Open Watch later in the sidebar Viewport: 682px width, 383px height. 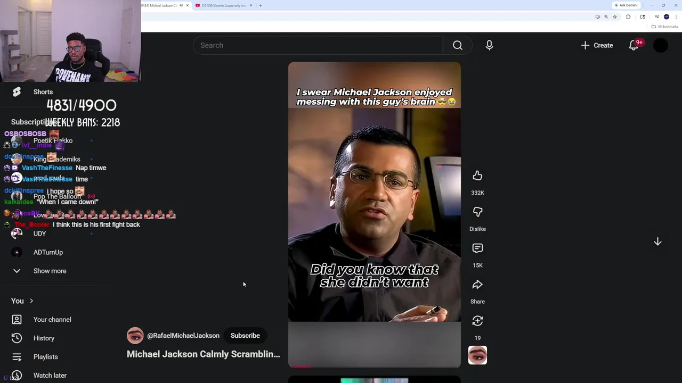point(50,376)
